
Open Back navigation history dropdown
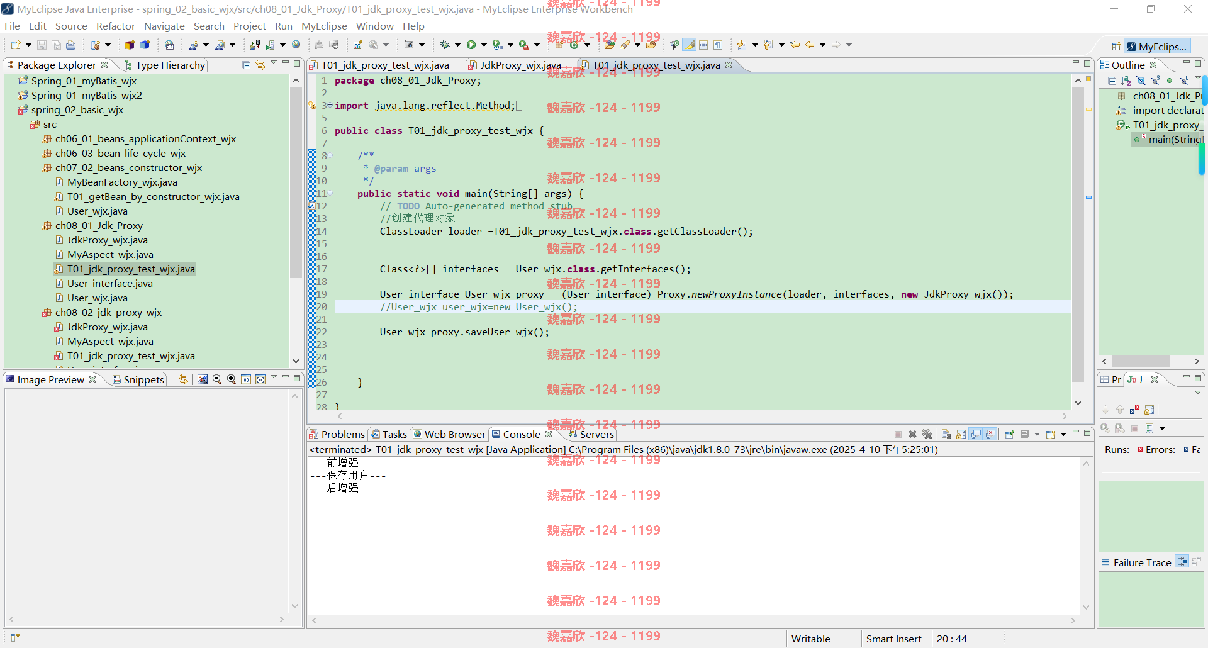tap(822, 45)
